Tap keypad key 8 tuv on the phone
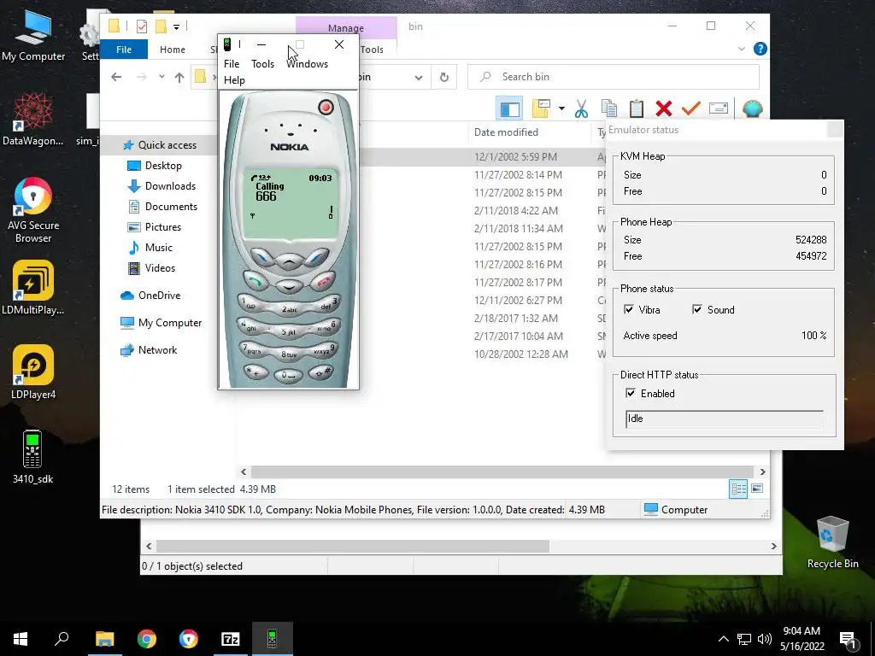875x656 pixels. click(x=289, y=354)
